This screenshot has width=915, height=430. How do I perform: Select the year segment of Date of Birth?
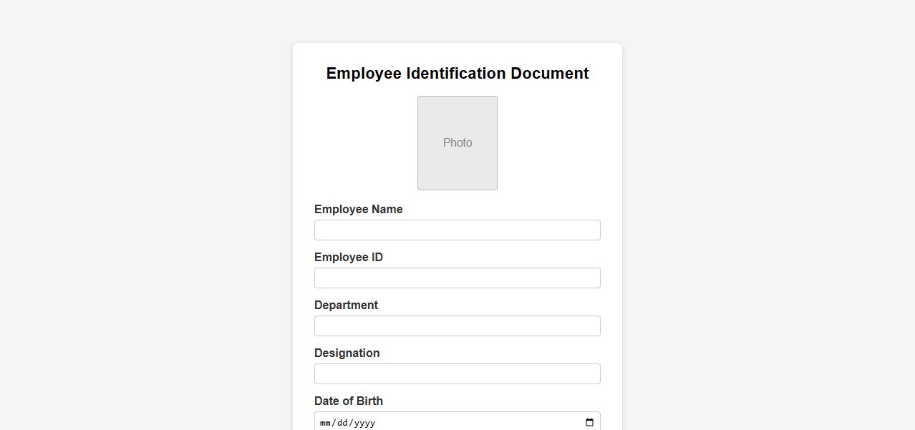click(x=364, y=423)
